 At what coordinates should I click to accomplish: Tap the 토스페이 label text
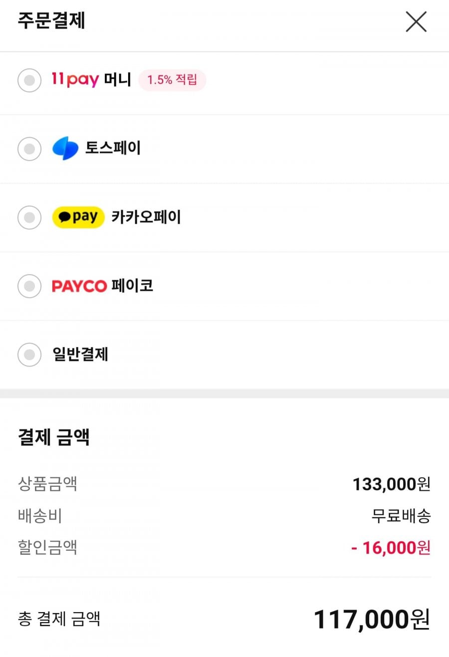point(113,148)
